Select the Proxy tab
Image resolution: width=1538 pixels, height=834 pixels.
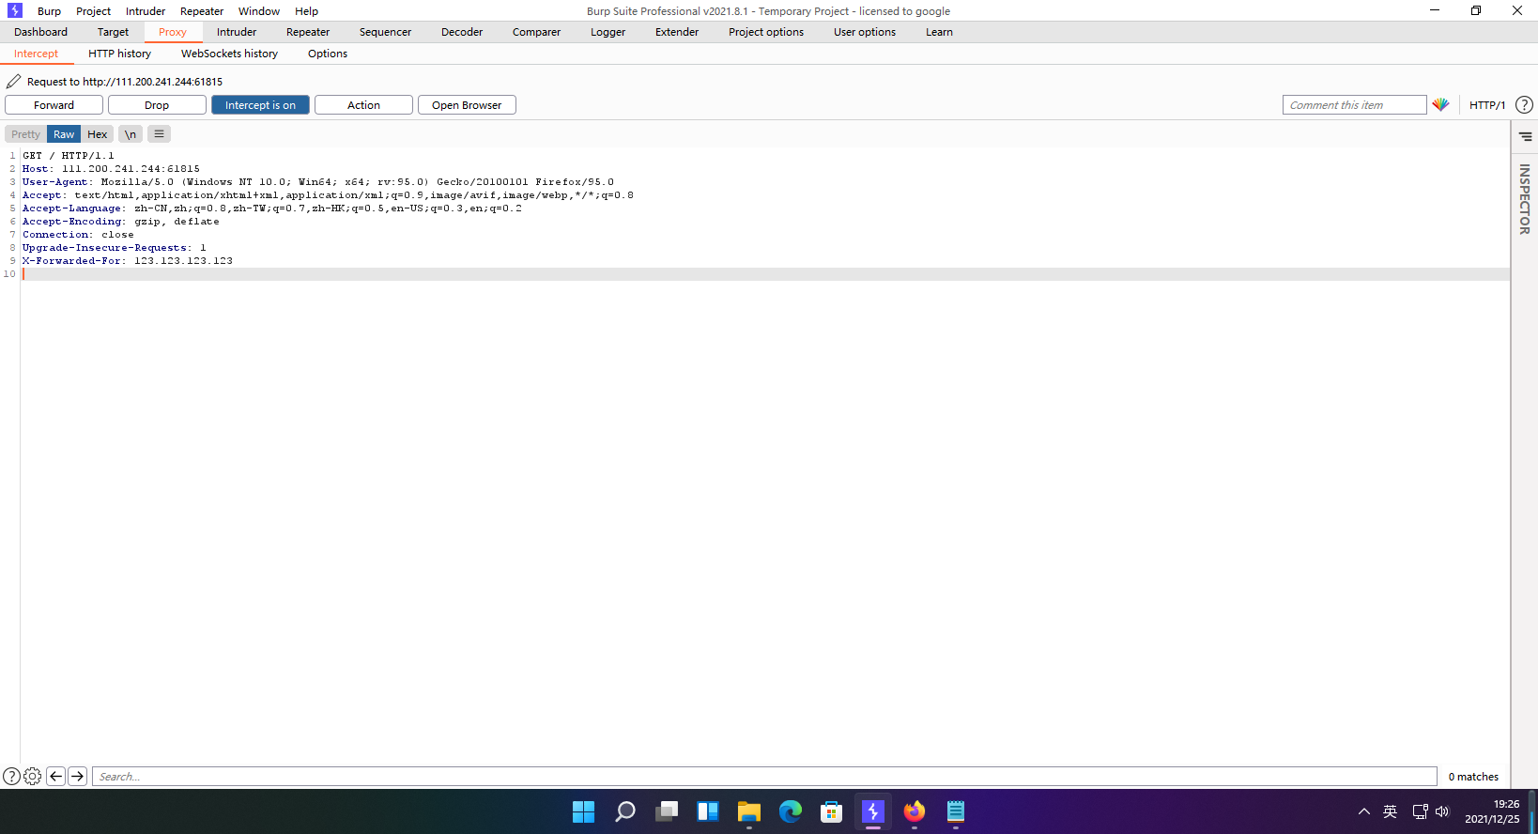tap(173, 32)
